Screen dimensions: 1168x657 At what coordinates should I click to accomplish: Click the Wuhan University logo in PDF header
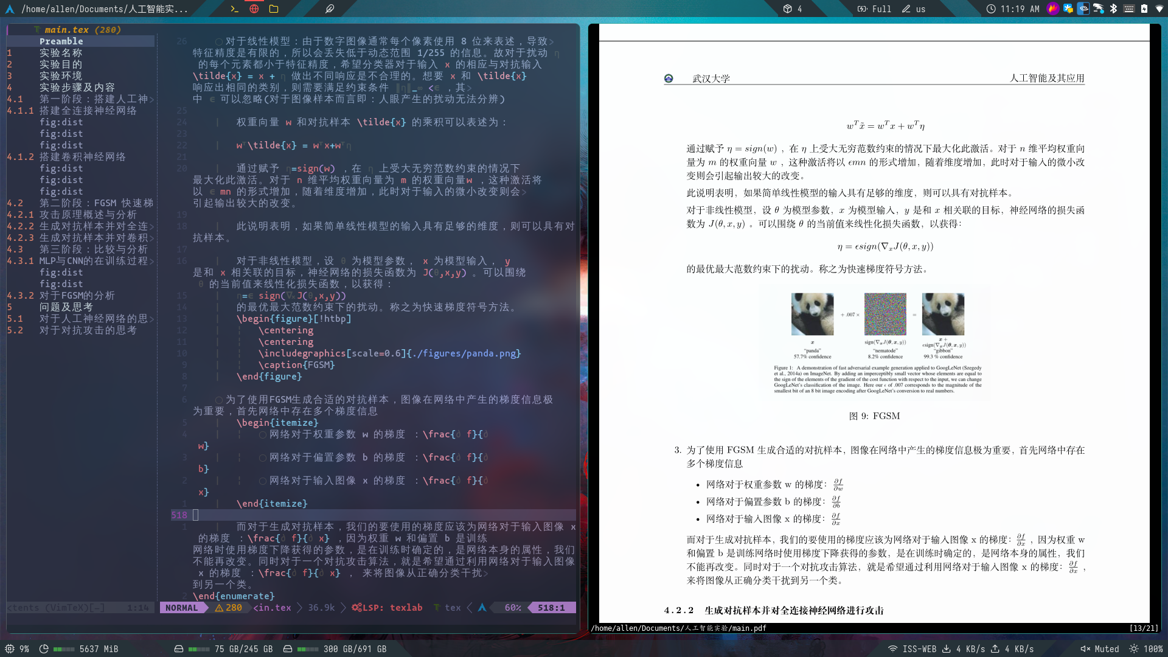[x=669, y=78]
